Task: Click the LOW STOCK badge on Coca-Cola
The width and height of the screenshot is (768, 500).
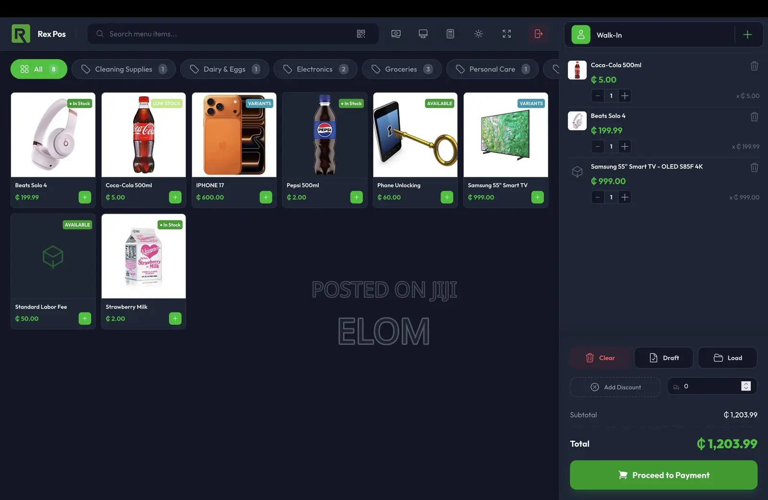Action: click(167, 103)
